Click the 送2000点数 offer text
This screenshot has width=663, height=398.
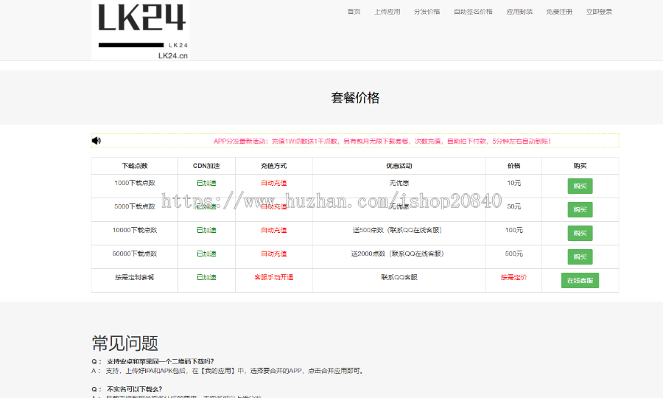(398, 254)
